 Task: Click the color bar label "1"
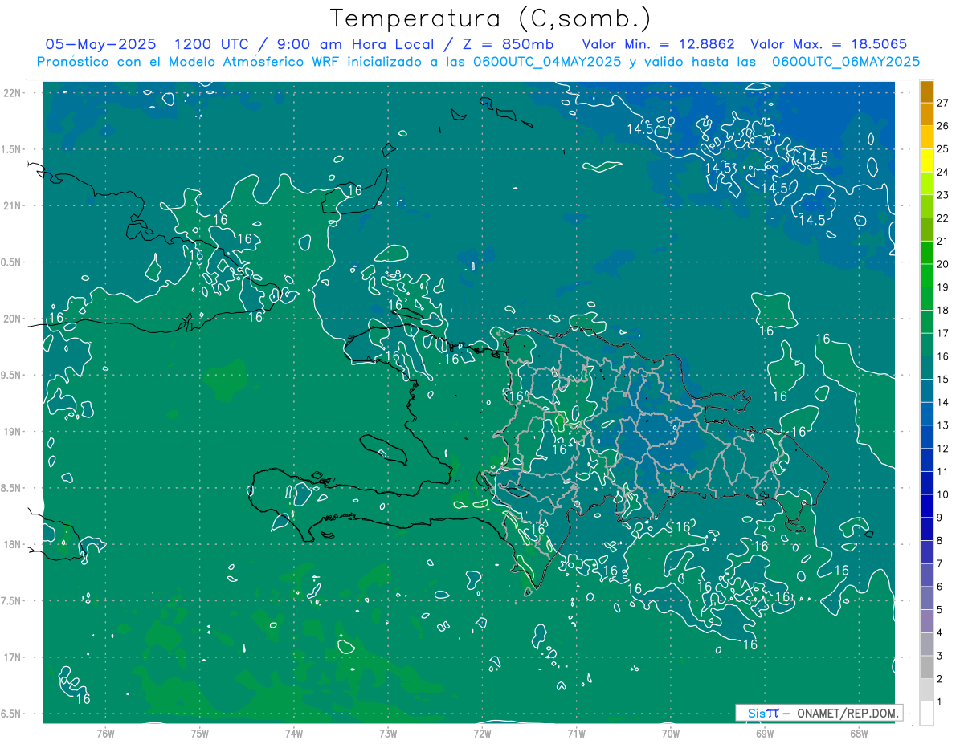point(940,702)
